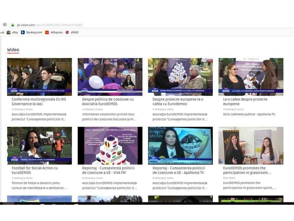Screen dimensions: 294x221
Task: Play the children with balloons video thumbnail
Action: (x=110, y=77)
